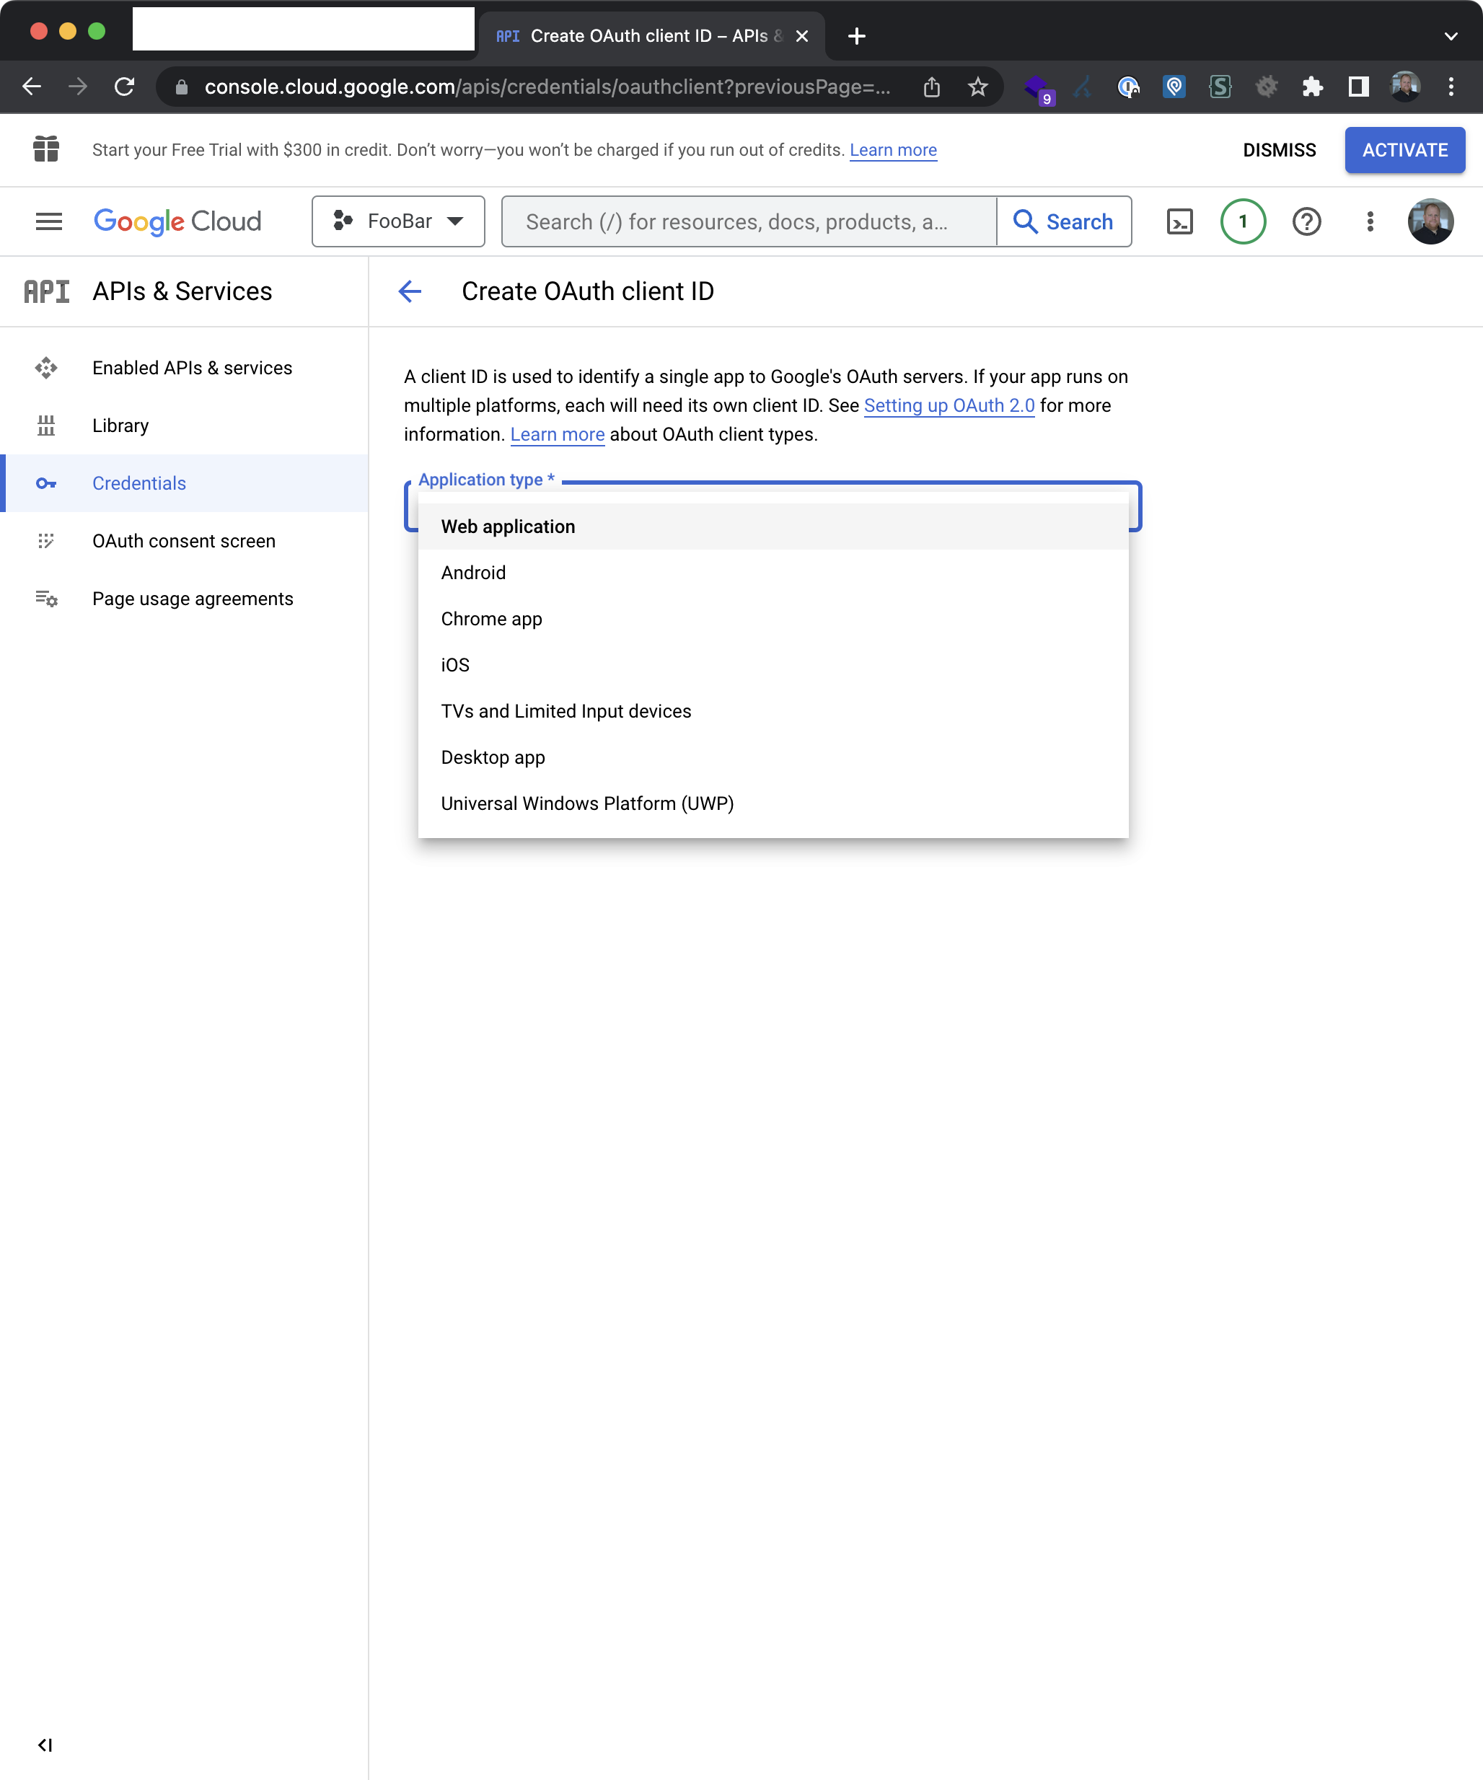Screen dimensions: 1483x1780
Task: Open Cloud Shell terminal icon
Action: pos(1179,222)
